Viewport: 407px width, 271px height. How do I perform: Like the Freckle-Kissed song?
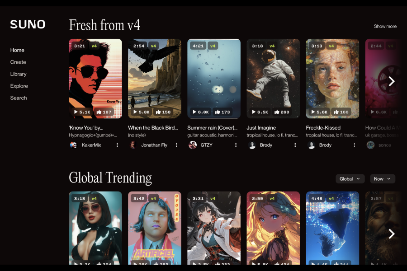(x=341, y=112)
